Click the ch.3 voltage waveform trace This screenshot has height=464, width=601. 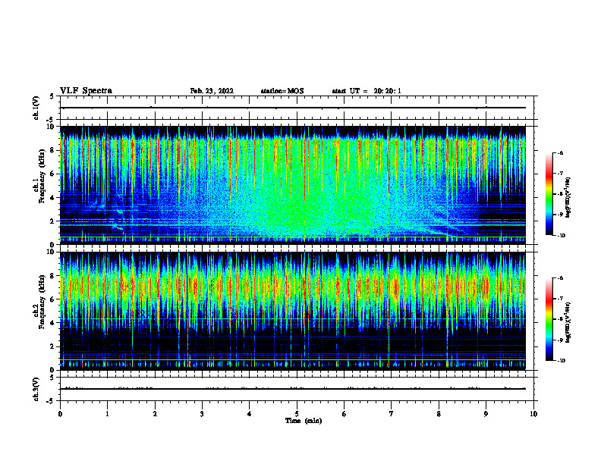(x=292, y=389)
